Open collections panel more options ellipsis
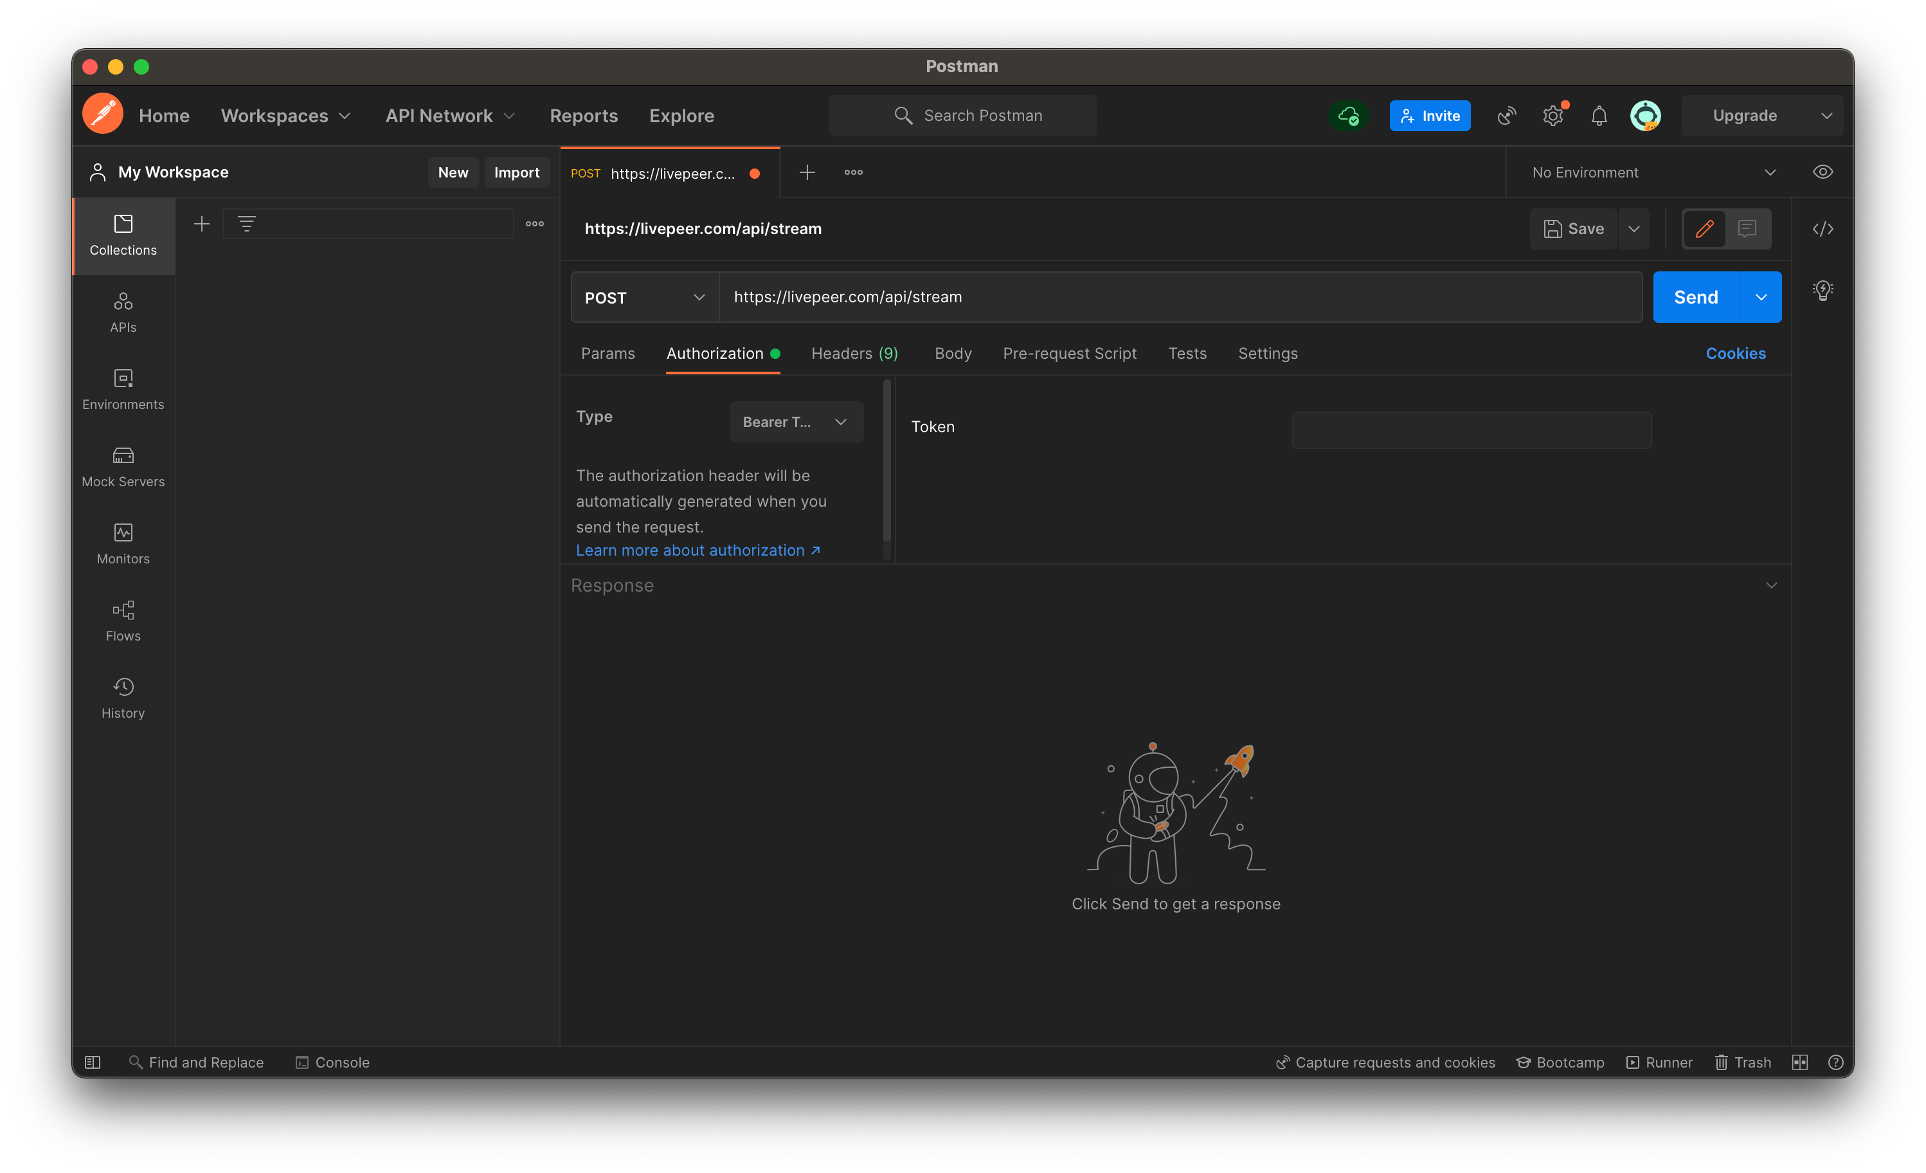Image resolution: width=1926 pixels, height=1173 pixels. (x=535, y=224)
